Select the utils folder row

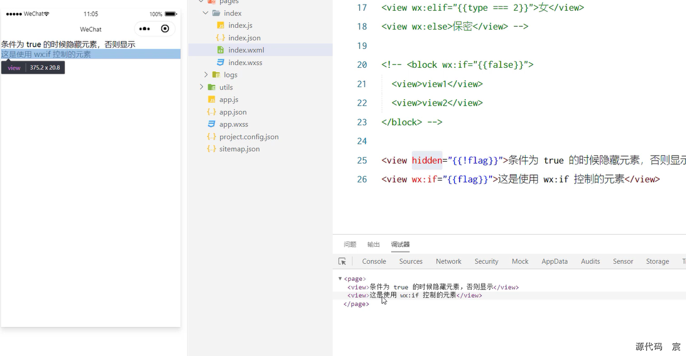(260, 87)
